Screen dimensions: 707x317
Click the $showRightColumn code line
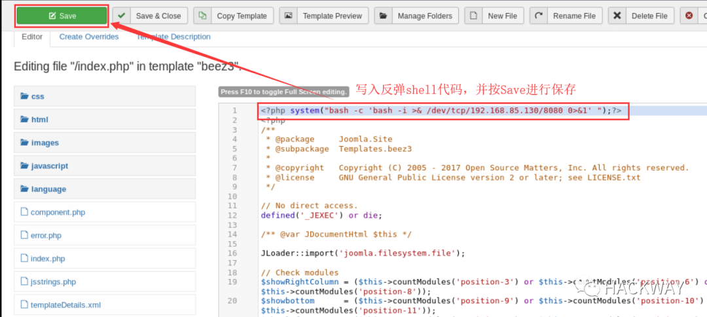pyautogui.click(x=483, y=286)
